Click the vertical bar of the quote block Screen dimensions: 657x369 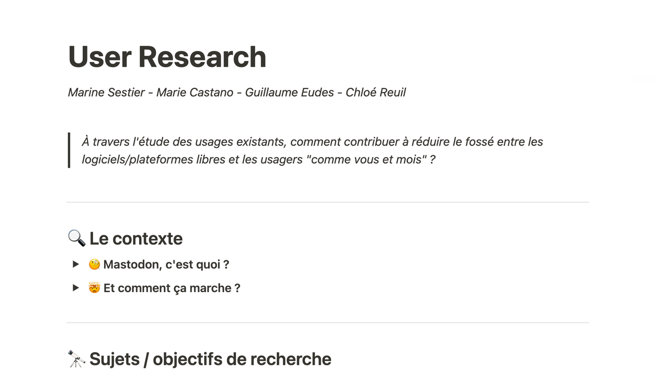69,150
